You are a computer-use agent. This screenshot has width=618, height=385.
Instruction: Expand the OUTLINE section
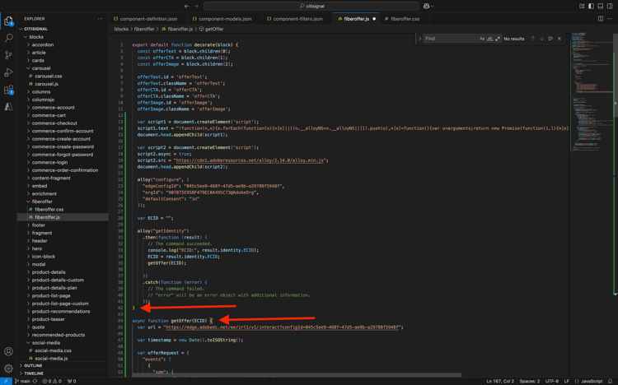tap(33, 366)
